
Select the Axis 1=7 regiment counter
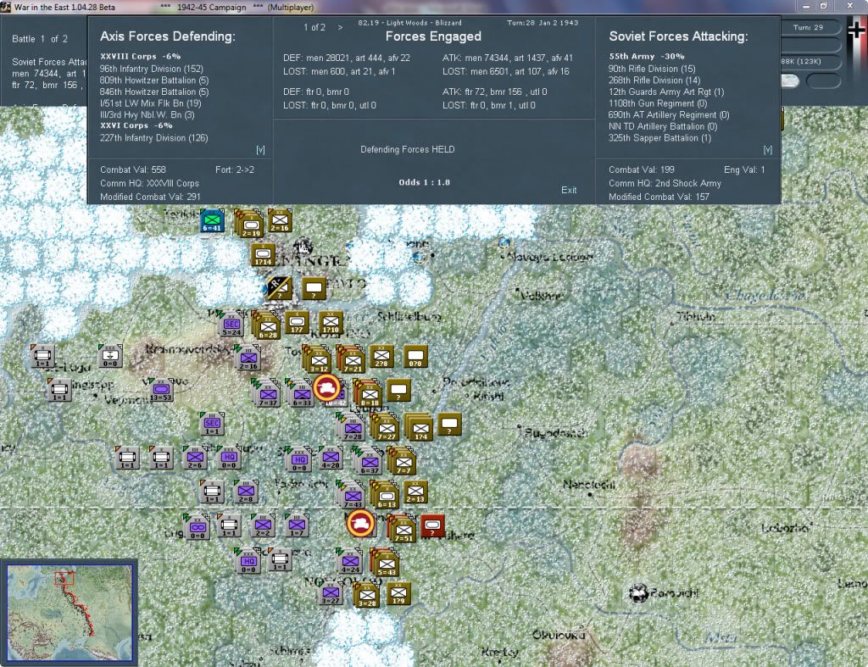(x=297, y=525)
